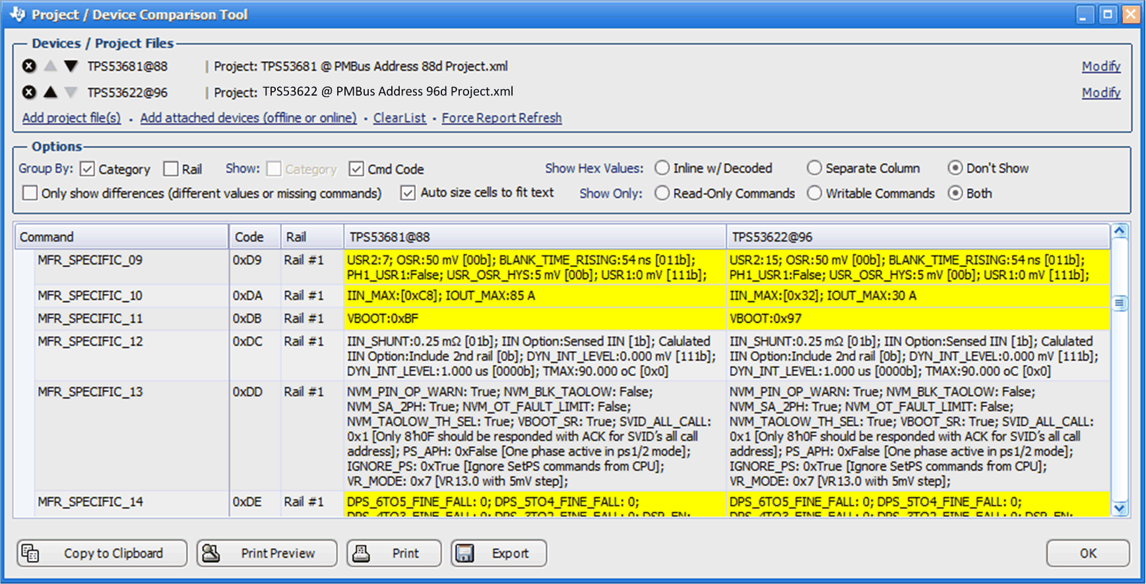Click Modify link for TPS53622@96
This screenshot has width=1146, height=584.
[1100, 92]
